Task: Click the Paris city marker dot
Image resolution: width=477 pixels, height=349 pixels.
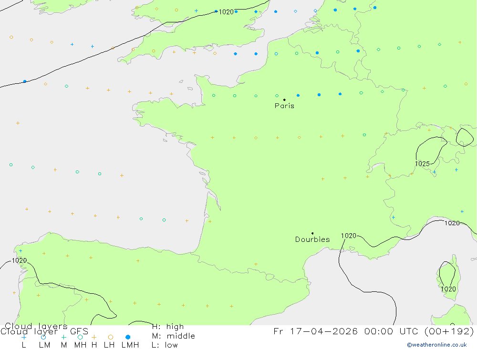Action: tap(284, 100)
